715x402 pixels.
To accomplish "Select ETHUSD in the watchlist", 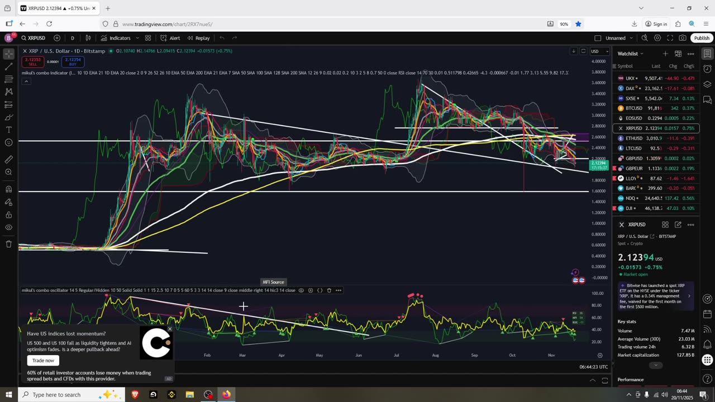I will pos(656,138).
